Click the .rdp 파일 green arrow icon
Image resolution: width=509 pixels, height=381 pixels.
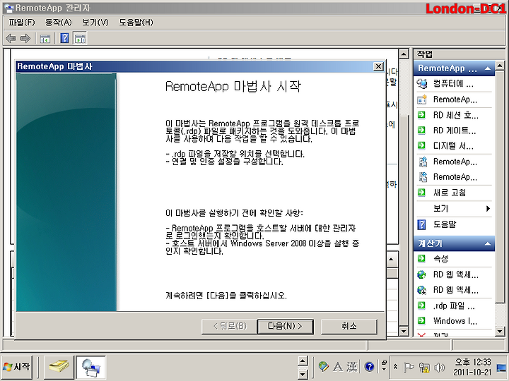pos(421,306)
